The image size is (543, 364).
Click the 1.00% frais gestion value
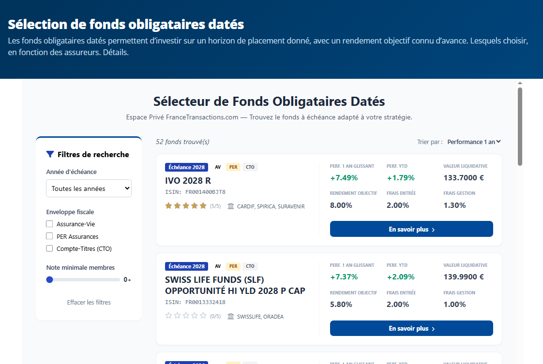click(x=455, y=305)
